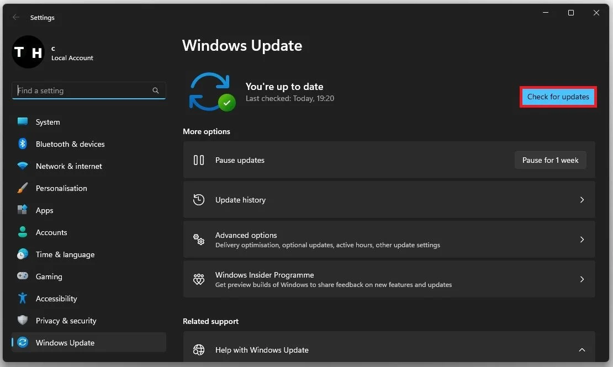The height and width of the screenshot is (367, 613).
Task: Open Windows Insider Programme via its chevron
Action: 582,279
